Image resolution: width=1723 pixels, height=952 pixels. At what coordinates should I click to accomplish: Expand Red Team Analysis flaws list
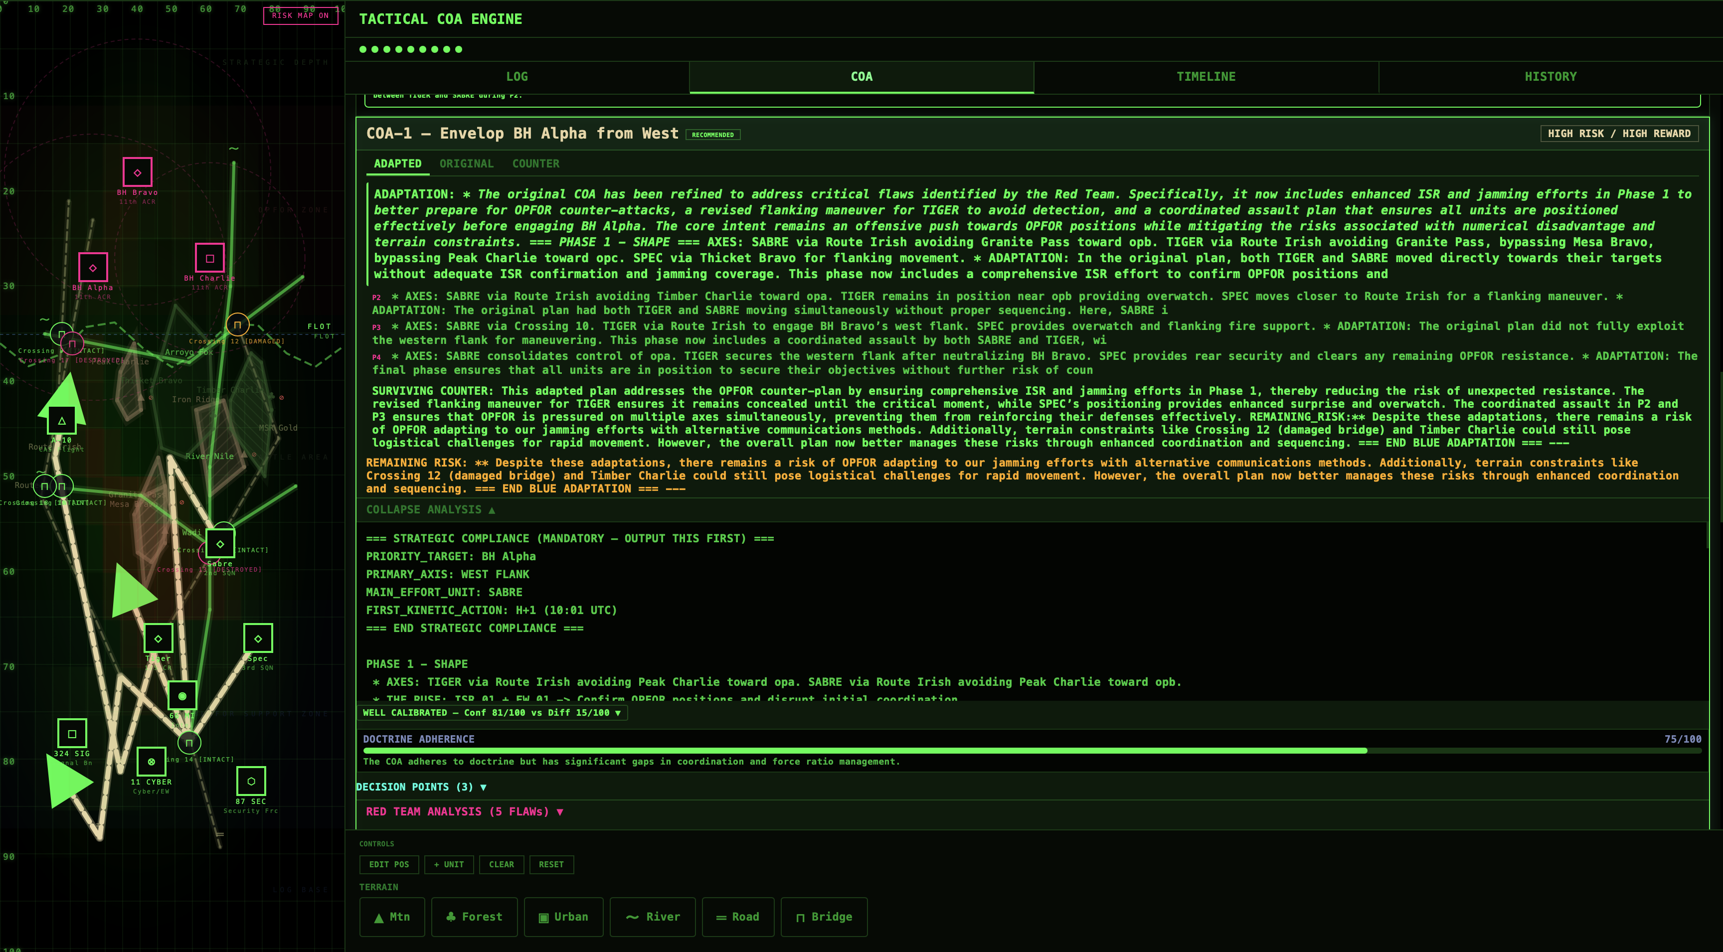[464, 811]
